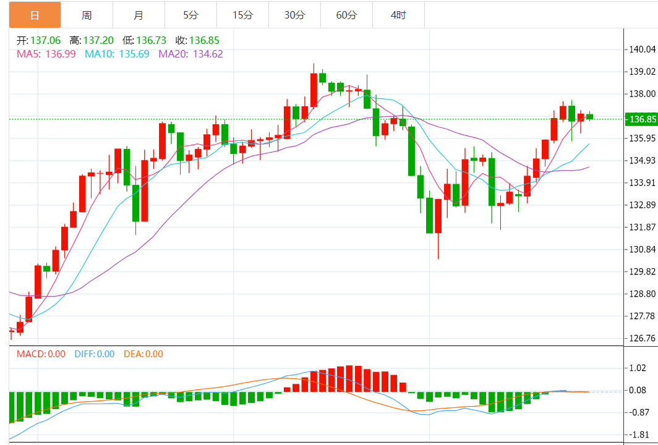658x445 pixels.
Task: Click the 135.95 price axis label
Action: click(x=643, y=138)
